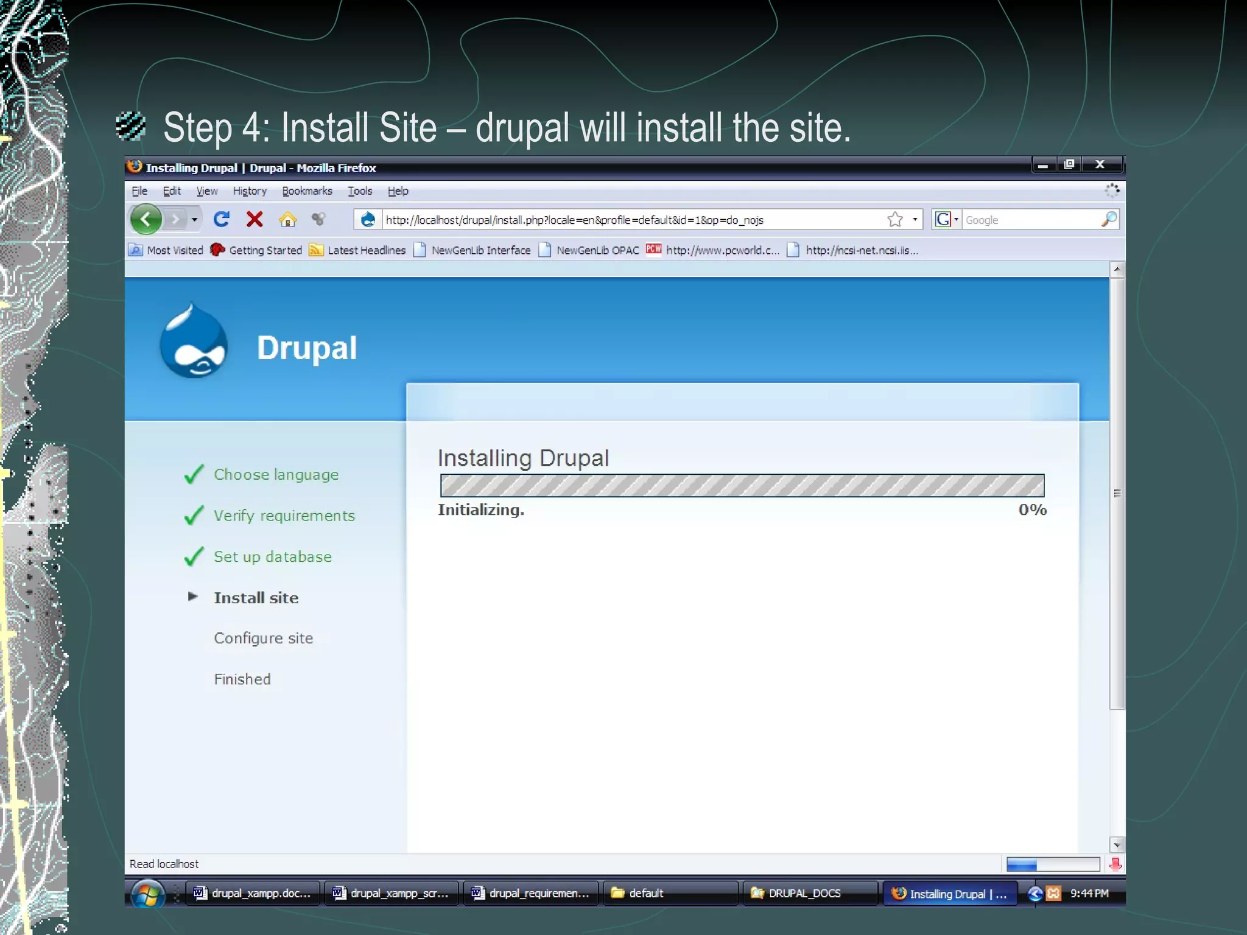The width and height of the screenshot is (1247, 935).
Task: Click the Forward navigation arrow
Action: point(175,219)
